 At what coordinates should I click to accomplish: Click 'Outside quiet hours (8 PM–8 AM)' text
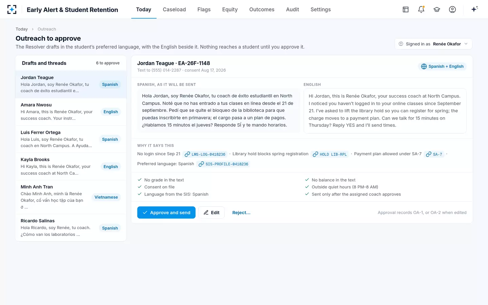pyautogui.click(x=345, y=187)
